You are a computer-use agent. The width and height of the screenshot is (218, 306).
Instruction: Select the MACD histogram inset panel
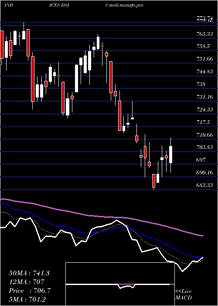pyautogui.click(x=120, y=284)
